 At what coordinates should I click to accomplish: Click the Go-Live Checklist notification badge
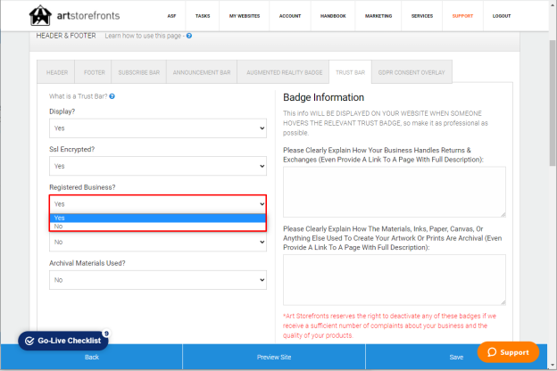tap(106, 334)
